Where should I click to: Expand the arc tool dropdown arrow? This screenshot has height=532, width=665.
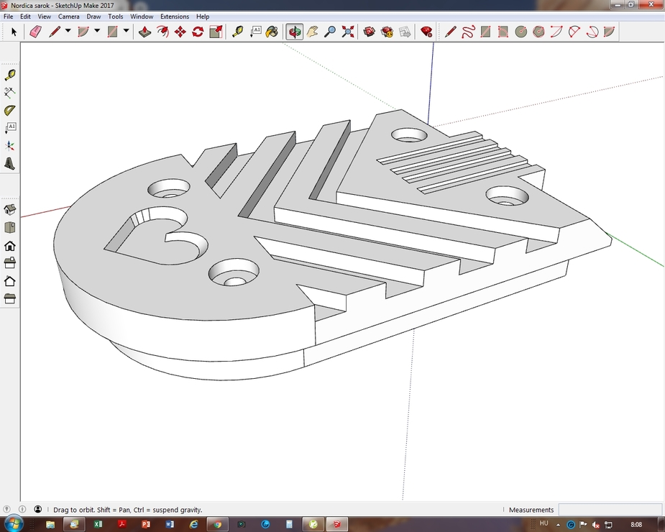coord(97,31)
